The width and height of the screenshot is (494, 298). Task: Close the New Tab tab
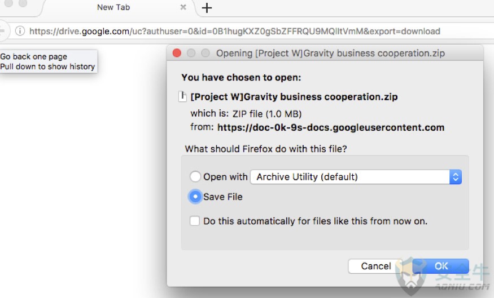tap(183, 7)
